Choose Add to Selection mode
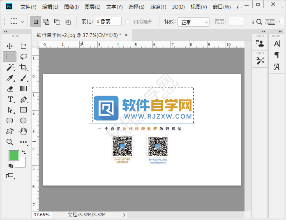The height and width of the screenshot is (220, 286). coord(46,22)
